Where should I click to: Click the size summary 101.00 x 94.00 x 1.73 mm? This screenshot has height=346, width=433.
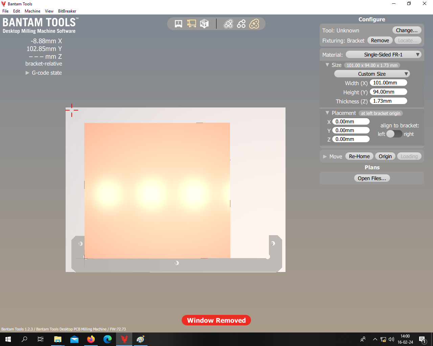click(372, 65)
